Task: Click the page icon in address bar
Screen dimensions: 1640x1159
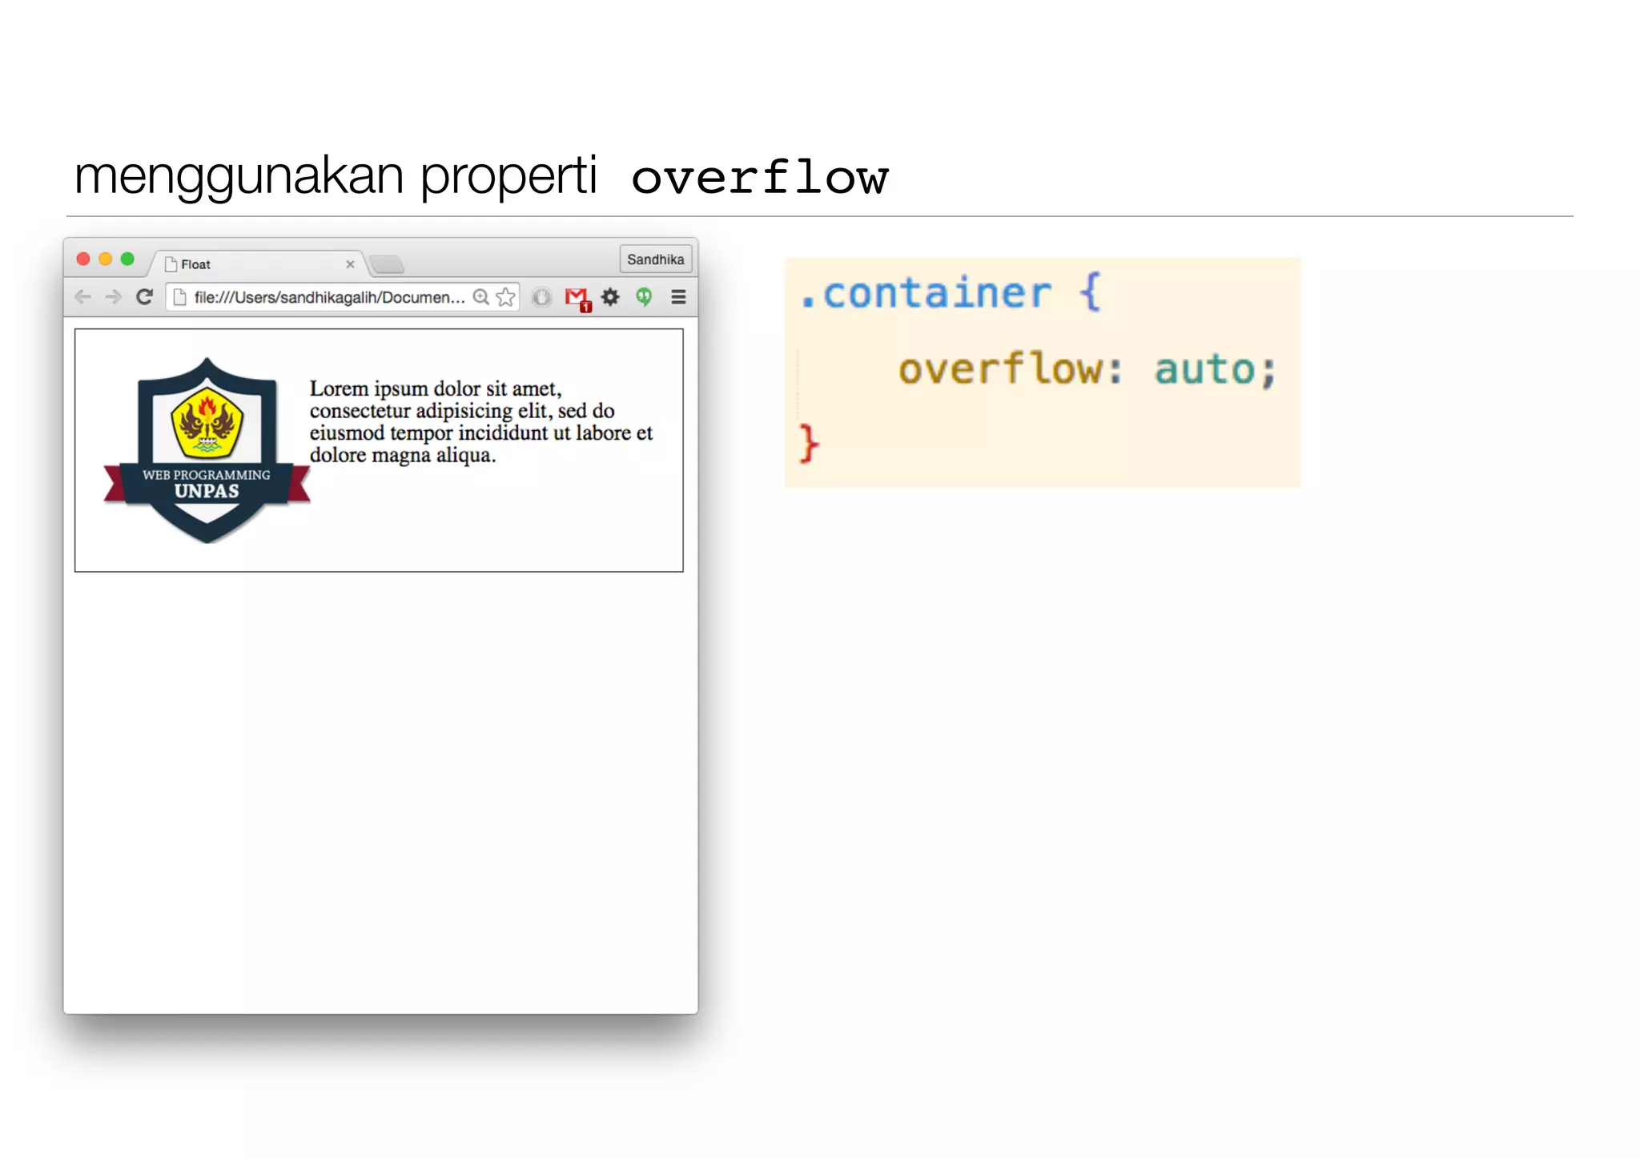Action: click(180, 297)
